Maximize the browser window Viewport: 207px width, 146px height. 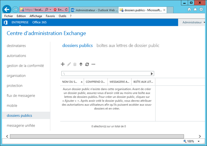pyautogui.click(x=191, y=3)
